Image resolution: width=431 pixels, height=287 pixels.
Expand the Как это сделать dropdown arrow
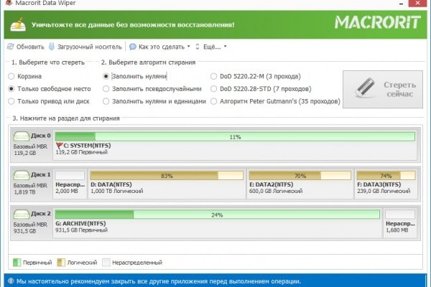pos(188,47)
